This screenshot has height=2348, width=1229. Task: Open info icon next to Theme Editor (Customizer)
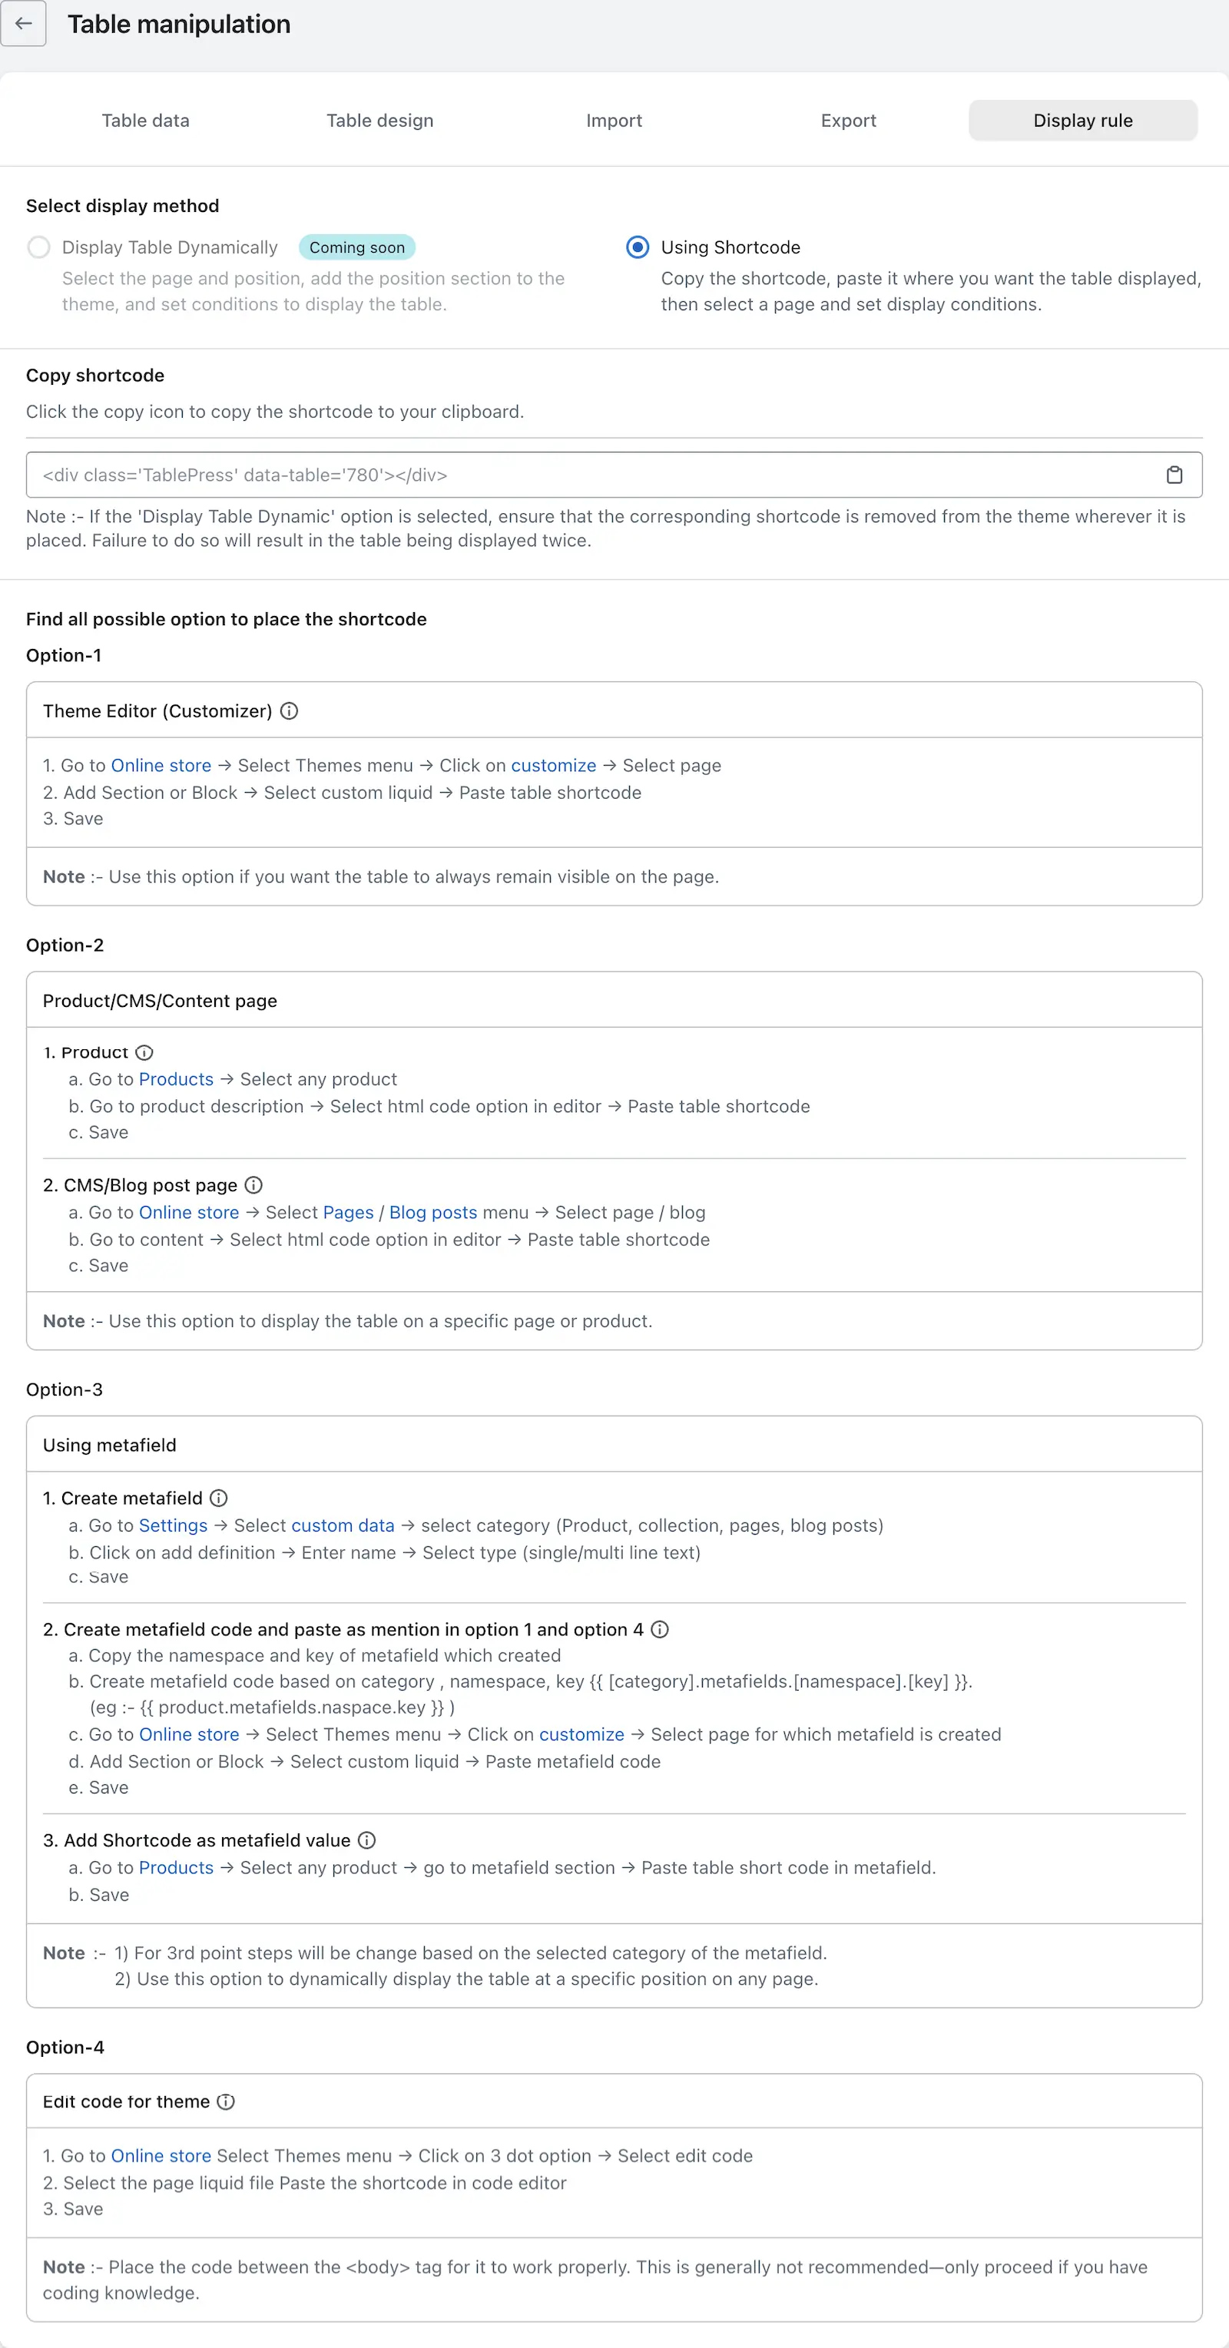pyautogui.click(x=289, y=711)
